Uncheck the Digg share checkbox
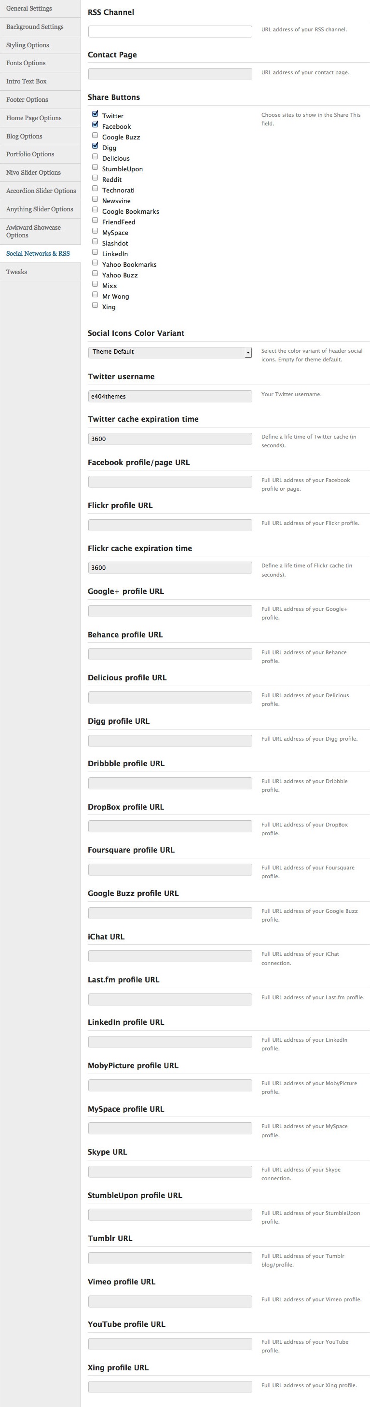Viewport: 370px width, 1407px height. tap(95, 146)
